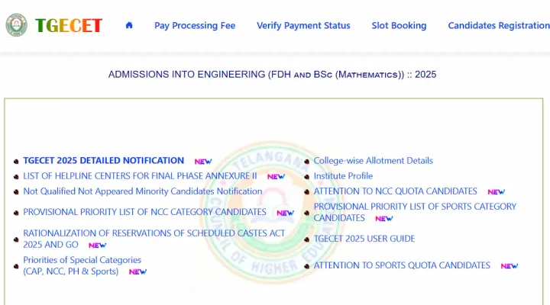
Task: Open Provisional Priority List of Sports Category
Action: click(415, 207)
